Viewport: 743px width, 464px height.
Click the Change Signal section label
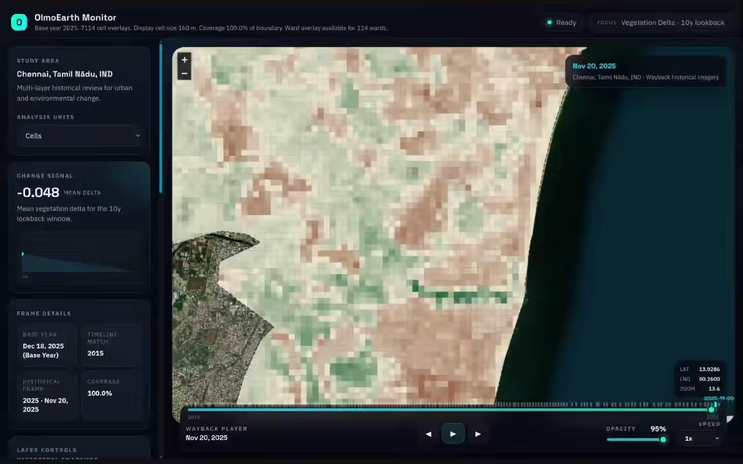(45, 176)
